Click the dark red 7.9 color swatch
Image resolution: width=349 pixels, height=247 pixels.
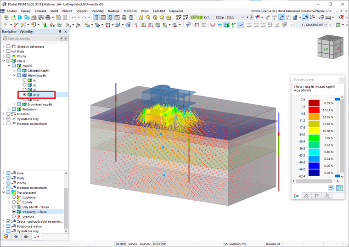click(314, 103)
